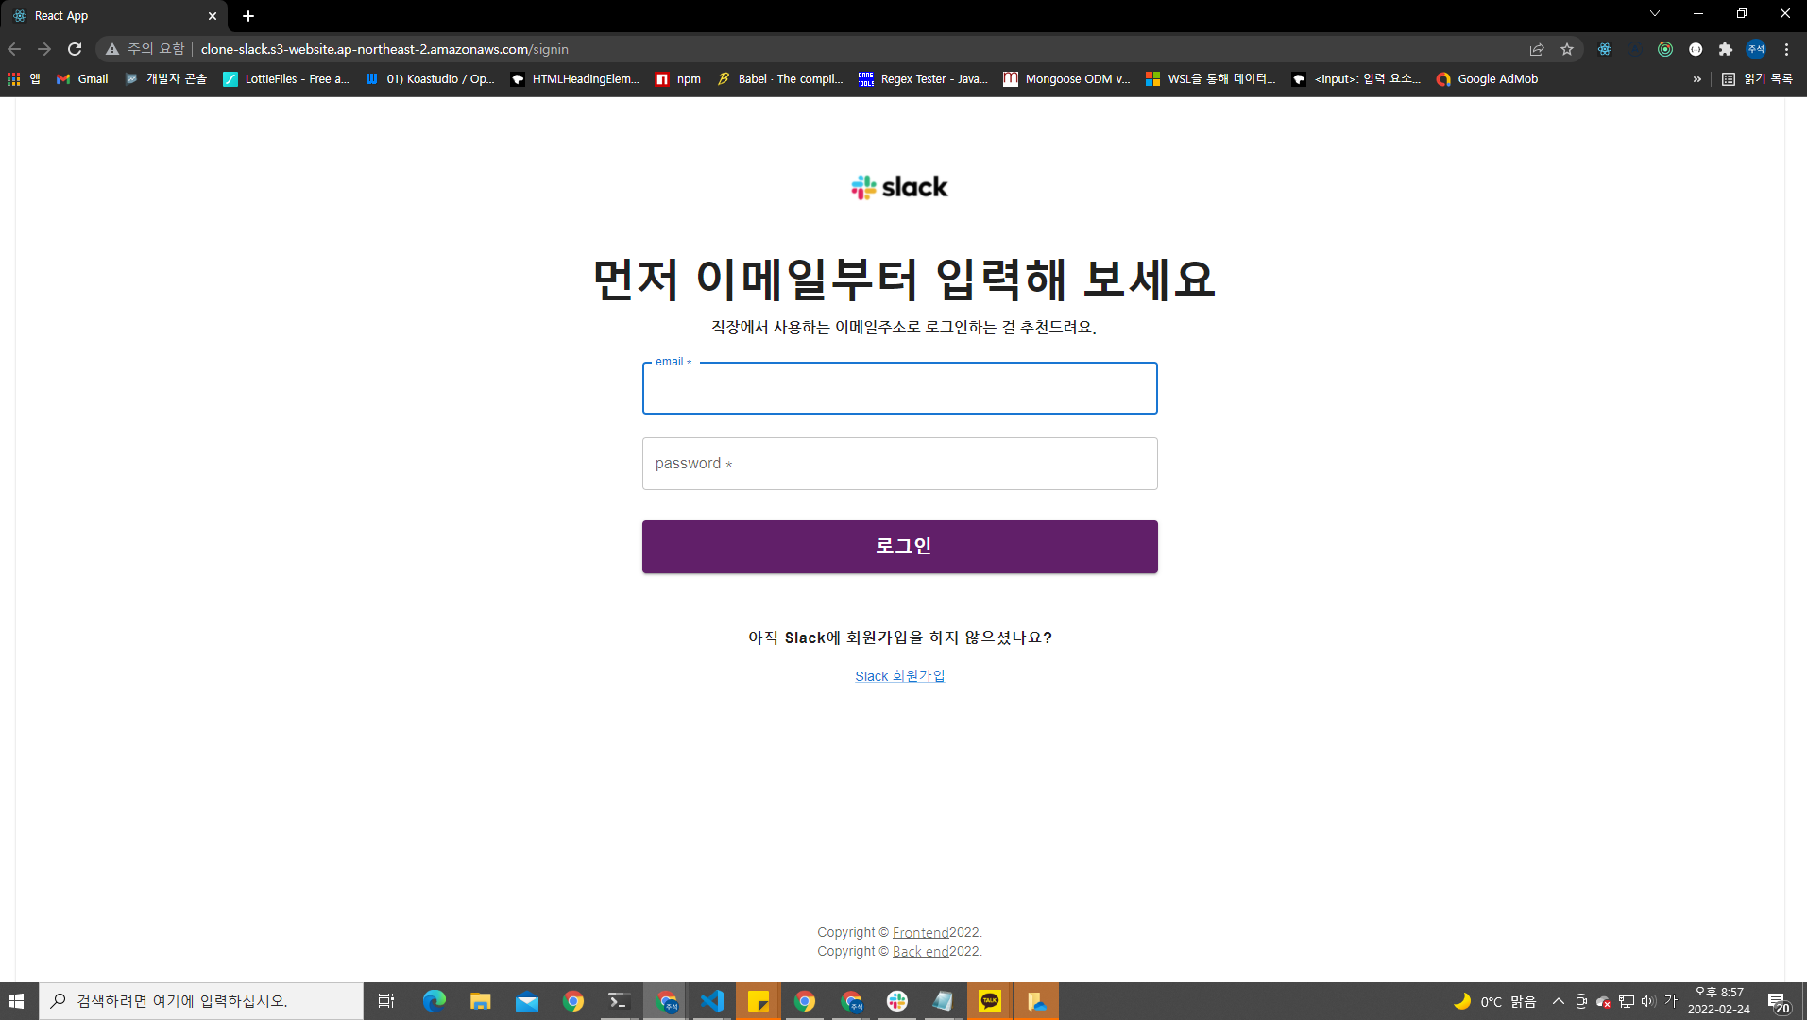Go back with the browser back arrow
1807x1020 pixels.
14,49
